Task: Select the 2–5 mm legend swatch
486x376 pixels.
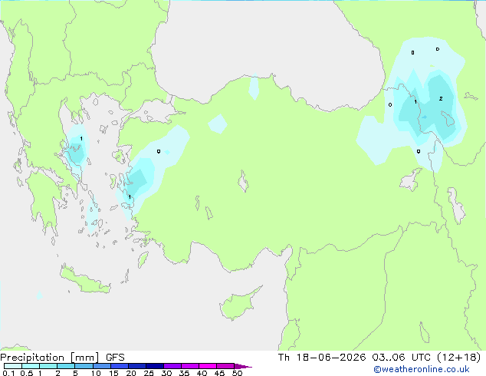Action: click(66, 366)
